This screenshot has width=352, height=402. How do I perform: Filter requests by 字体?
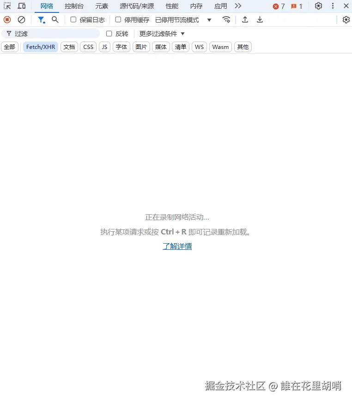pyautogui.click(x=121, y=47)
